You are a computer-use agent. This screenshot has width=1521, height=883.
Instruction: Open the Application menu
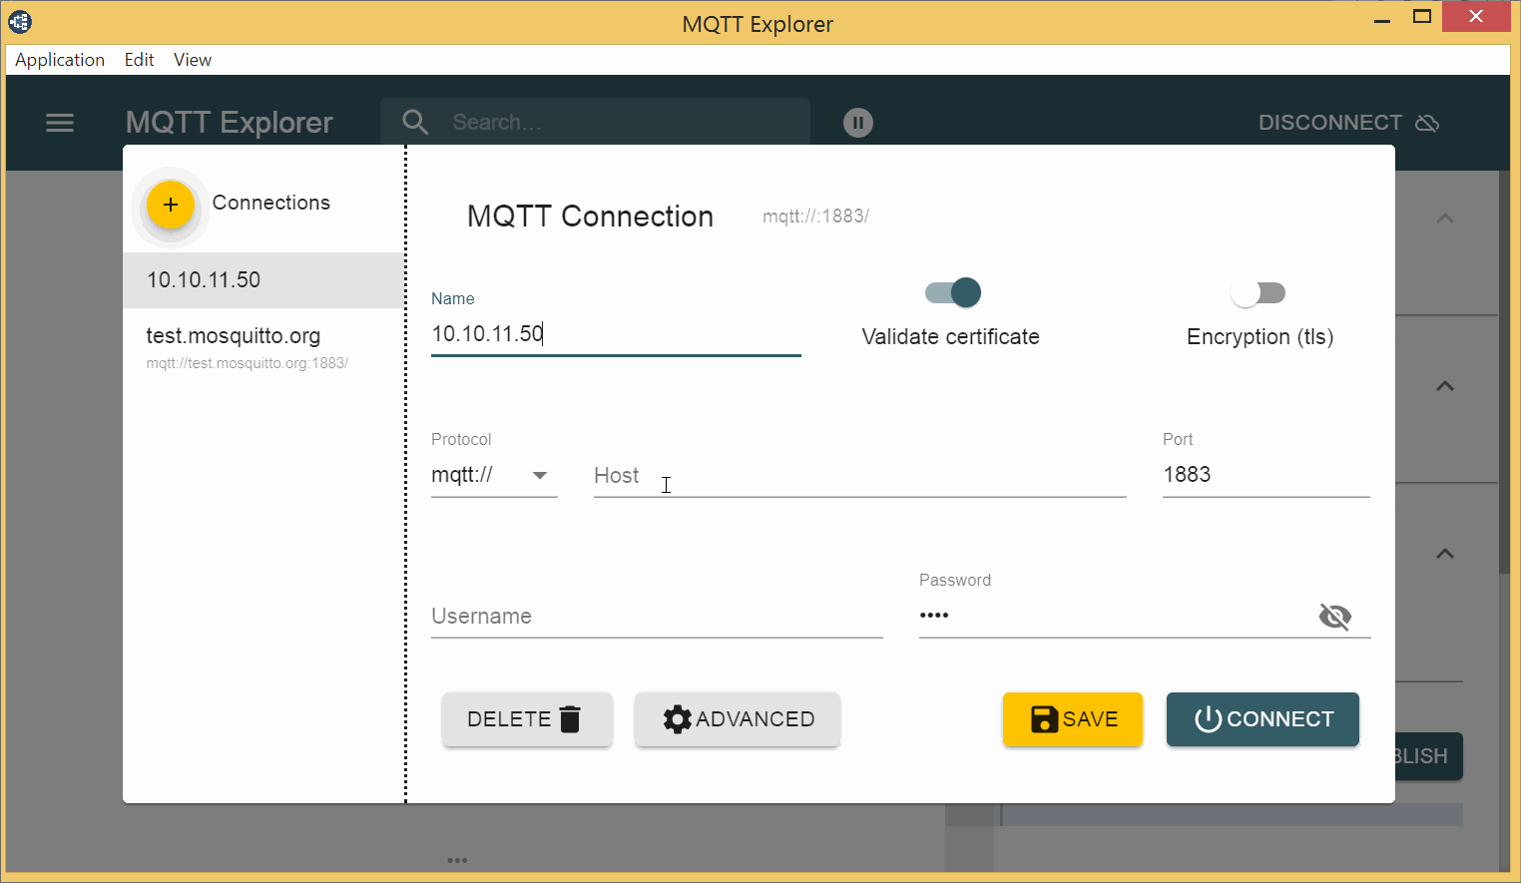pos(60,60)
